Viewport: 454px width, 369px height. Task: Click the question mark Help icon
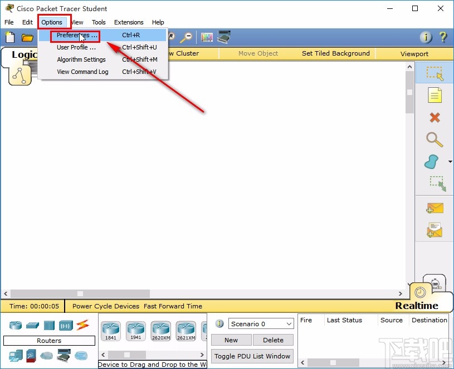click(x=443, y=37)
